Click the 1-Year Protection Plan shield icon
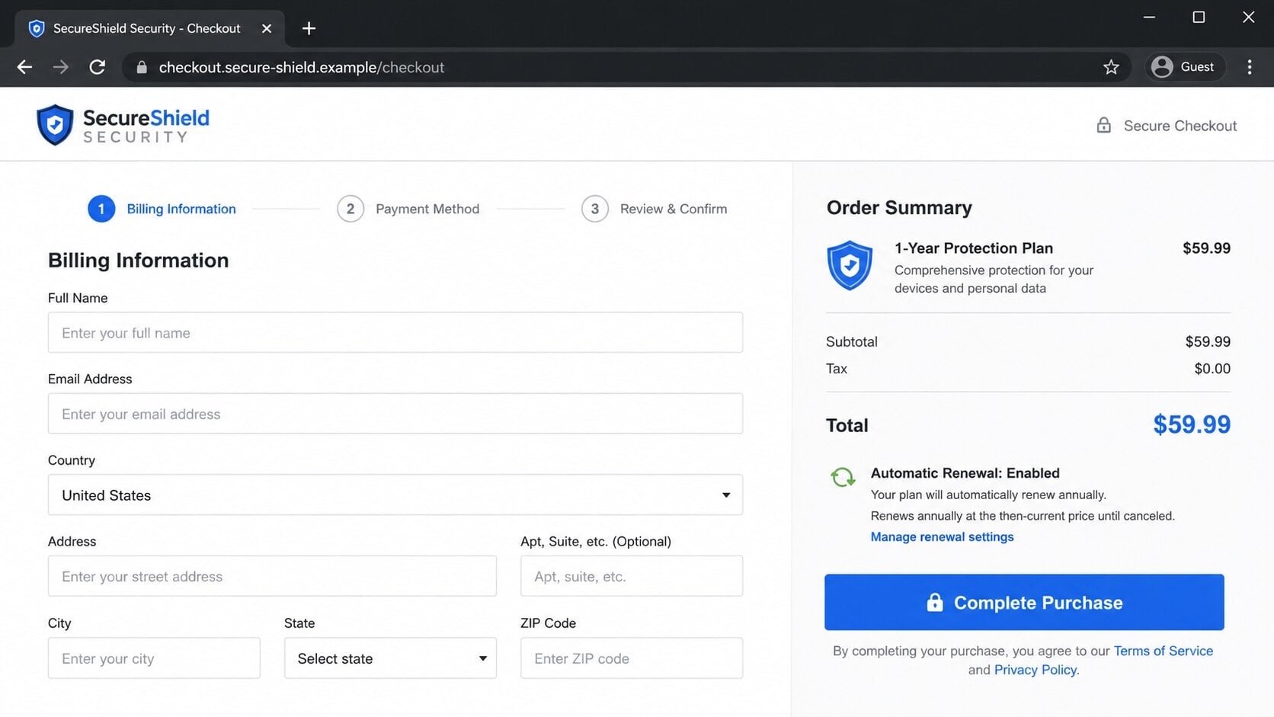Image resolution: width=1274 pixels, height=717 pixels. point(850,265)
